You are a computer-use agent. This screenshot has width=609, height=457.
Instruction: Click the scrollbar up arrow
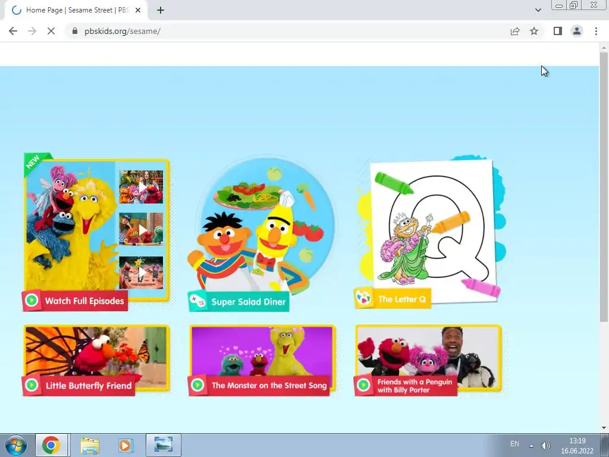pyautogui.click(x=604, y=48)
